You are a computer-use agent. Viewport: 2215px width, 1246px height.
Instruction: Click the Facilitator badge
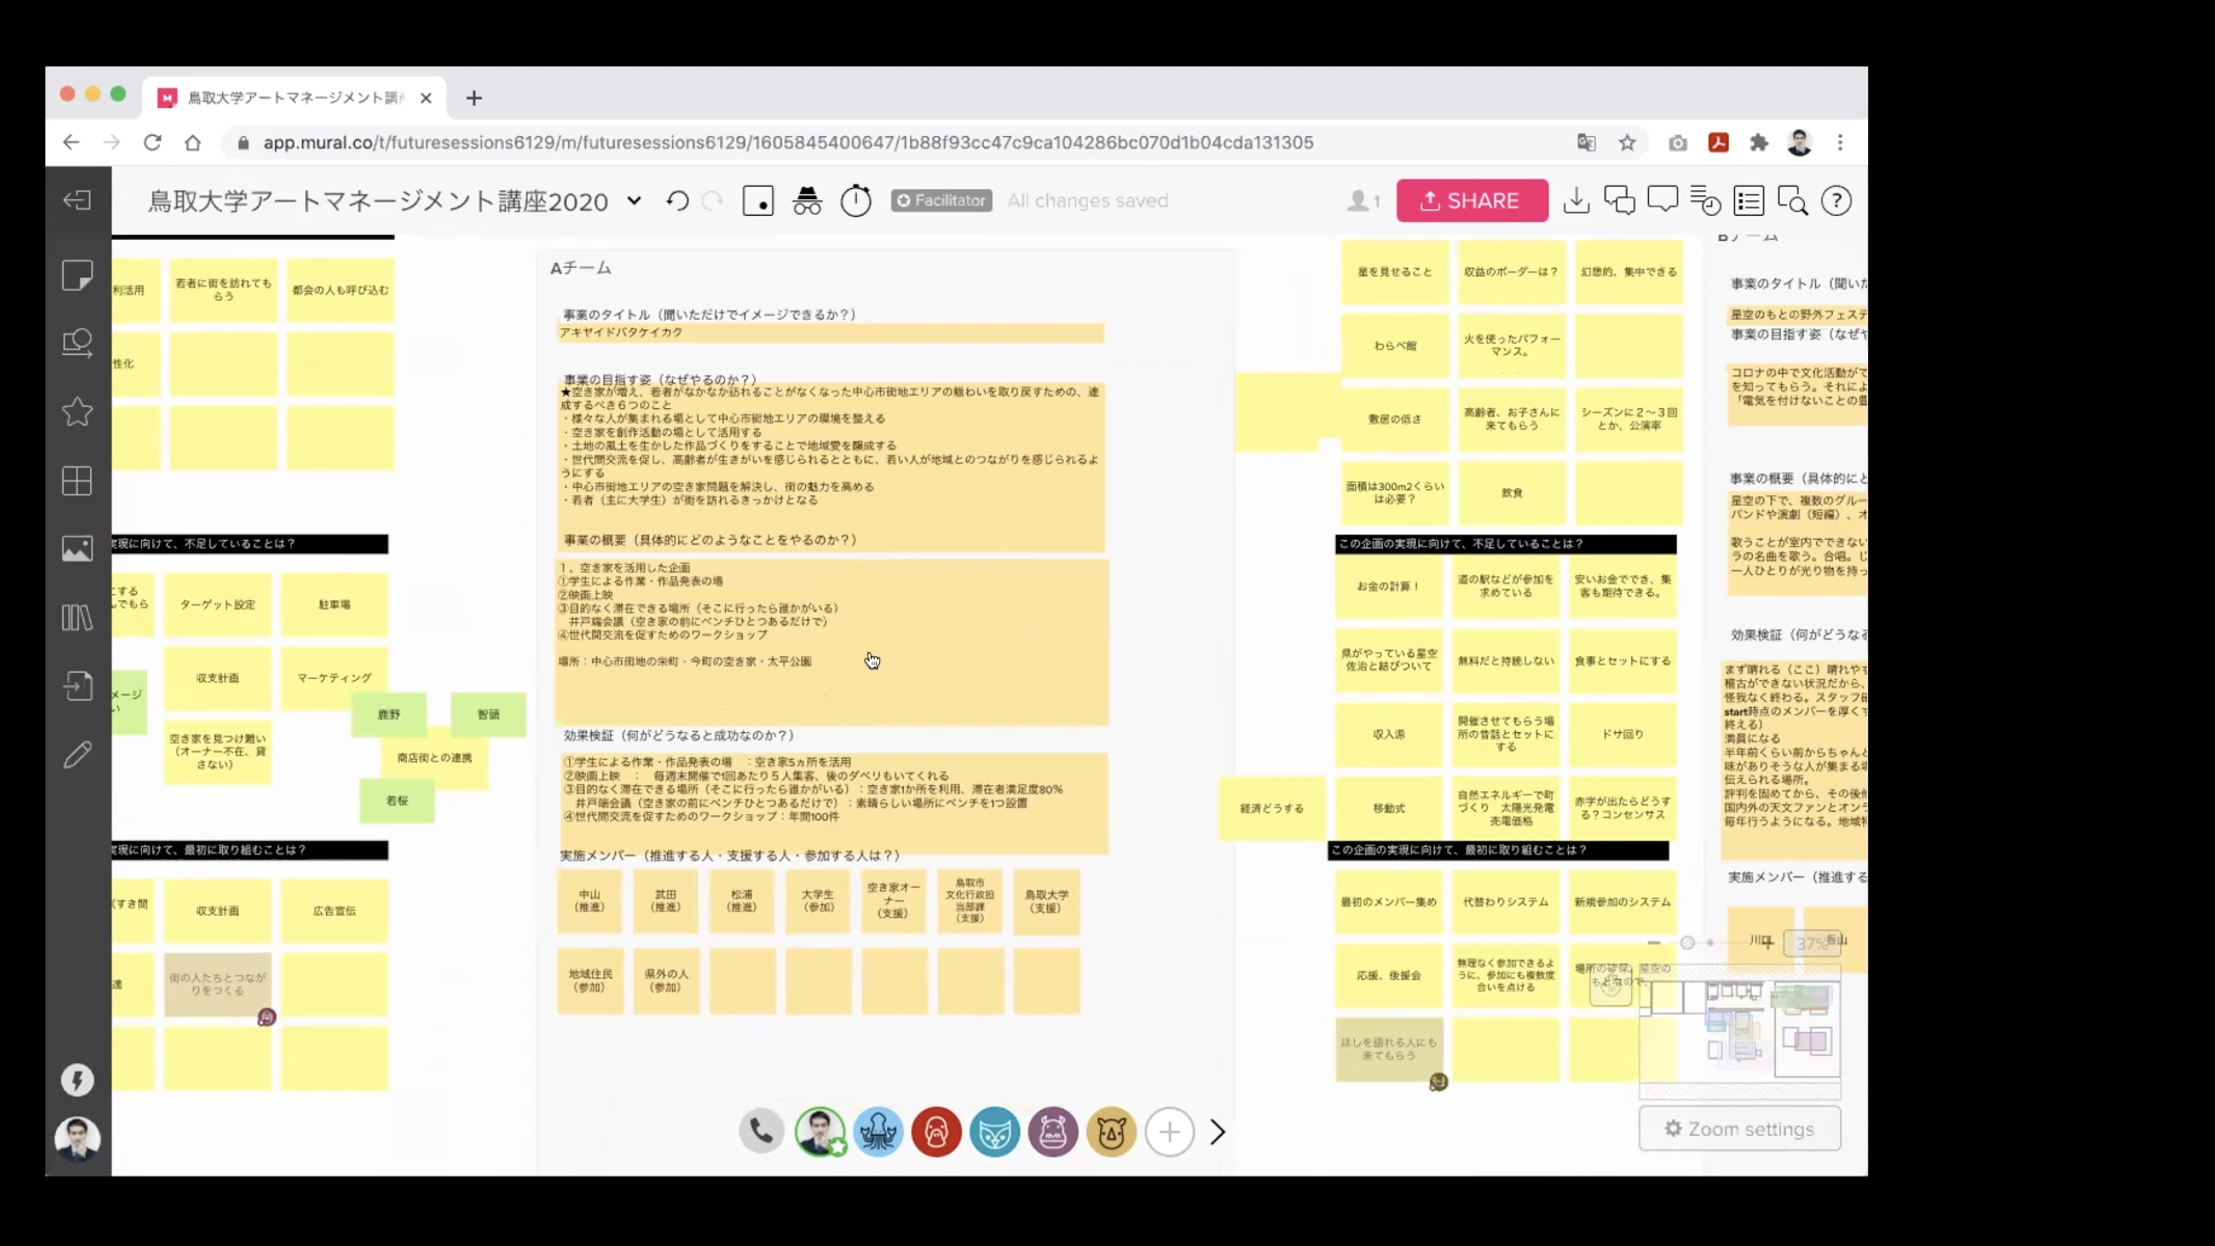(941, 200)
